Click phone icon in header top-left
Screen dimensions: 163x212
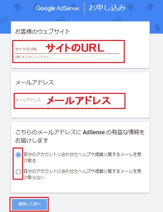click(x=18, y=7)
